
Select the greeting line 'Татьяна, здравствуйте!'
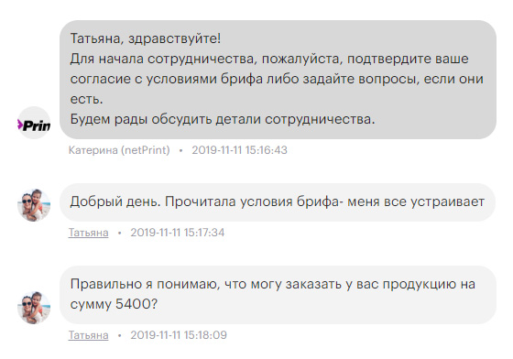(146, 38)
